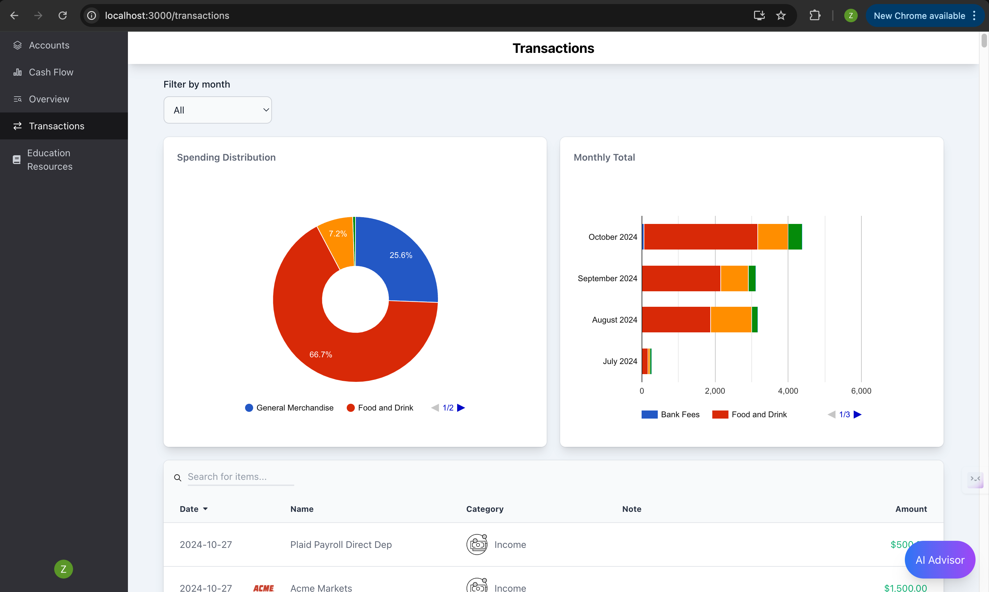Bookmark page with the star icon

tap(780, 15)
